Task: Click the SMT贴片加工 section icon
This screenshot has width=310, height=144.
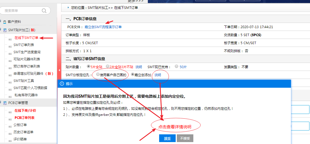Action: [5, 30]
